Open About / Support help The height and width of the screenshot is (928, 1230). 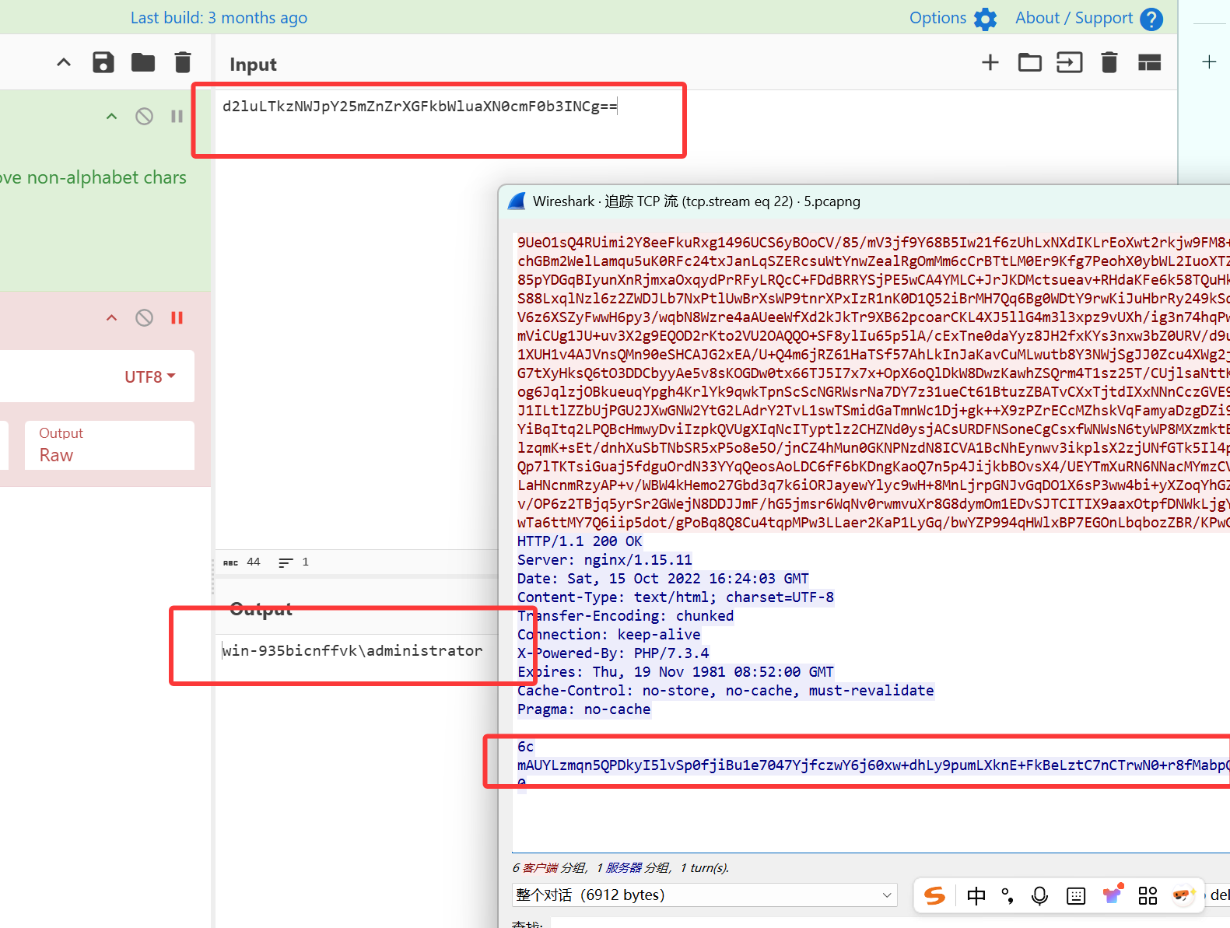(1088, 18)
